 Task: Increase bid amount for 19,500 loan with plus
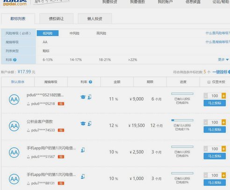point(223,122)
